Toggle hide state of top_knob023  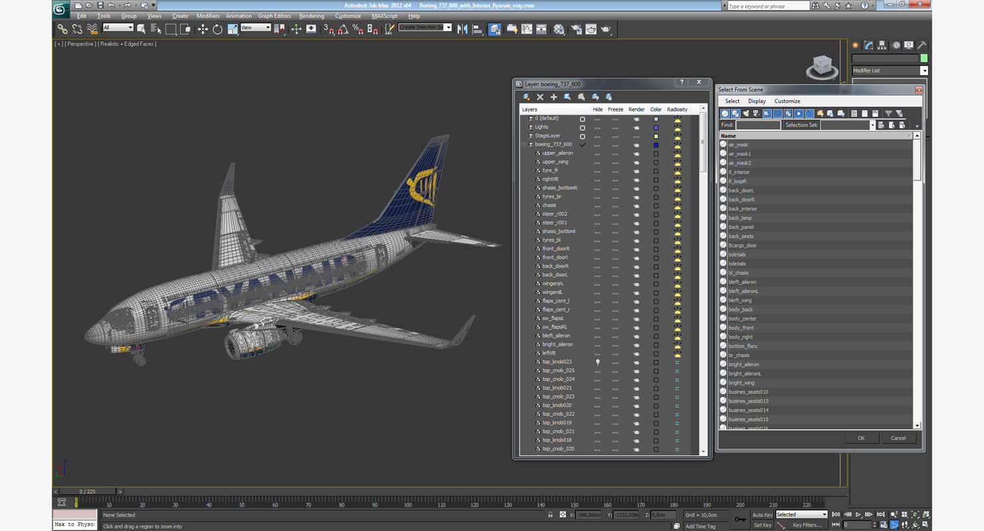pyautogui.click(x=598, y=362)
